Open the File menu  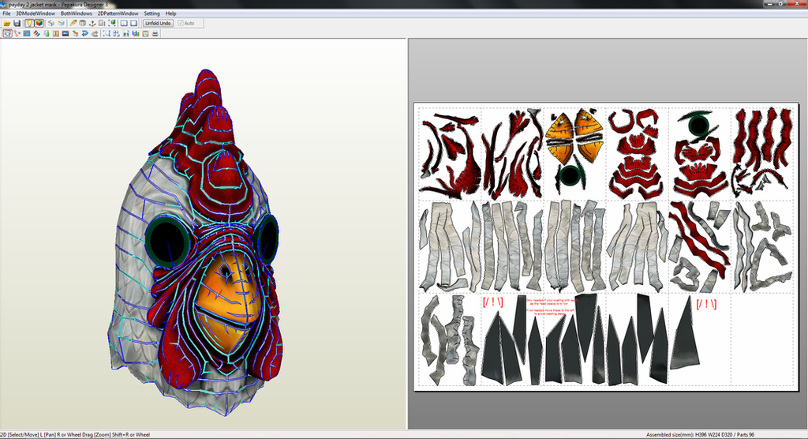click(6, 13)
